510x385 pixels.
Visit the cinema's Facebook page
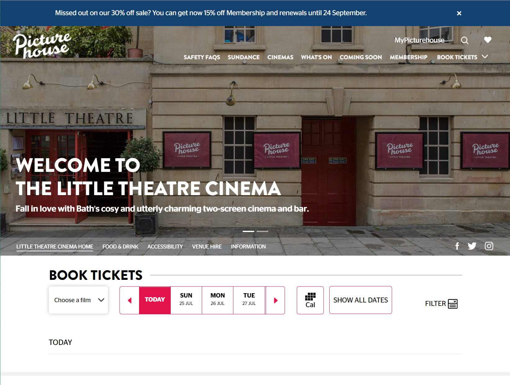(x=457, y=246)
